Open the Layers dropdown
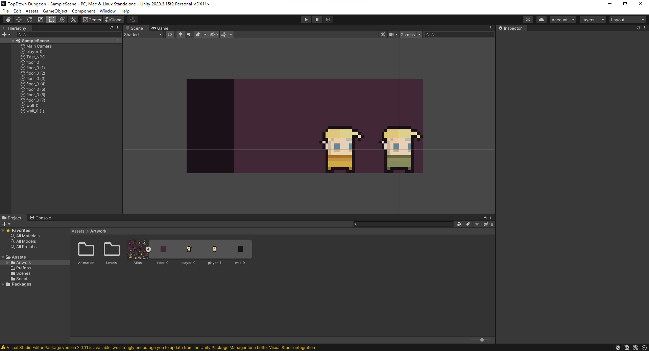Viewport: 649px width, 351px height. pyautogui.click(x=592, y=20)
